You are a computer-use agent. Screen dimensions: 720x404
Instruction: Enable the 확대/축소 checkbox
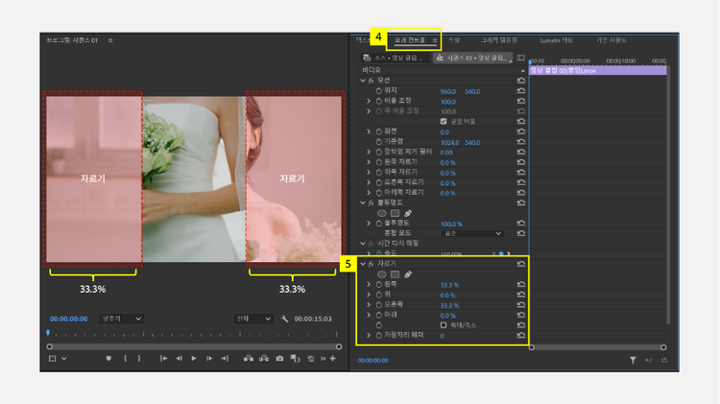pyautogui.click(x=444, y=325)
